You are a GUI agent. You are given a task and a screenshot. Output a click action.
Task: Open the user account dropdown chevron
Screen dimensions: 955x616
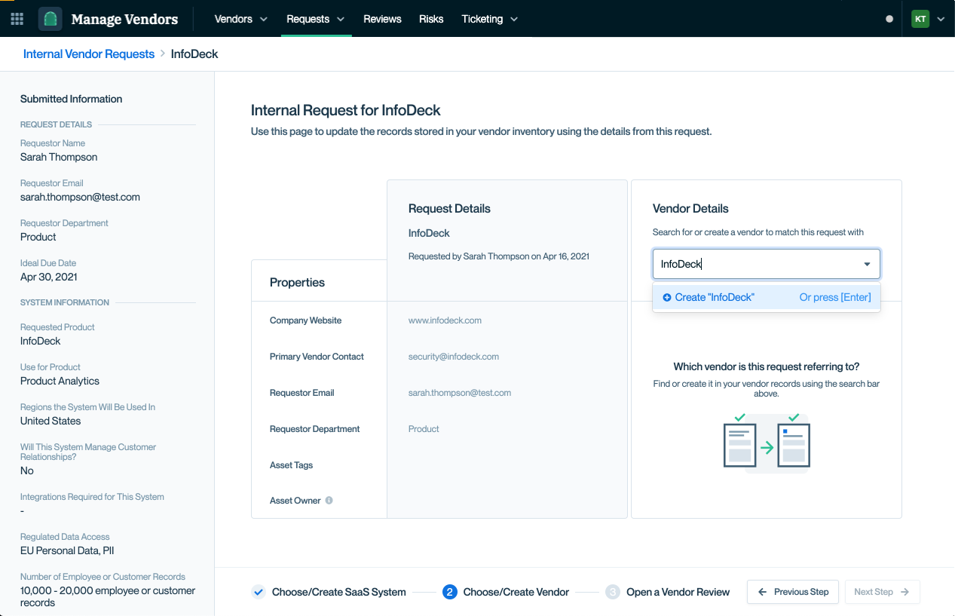click(x=941, y=20)
